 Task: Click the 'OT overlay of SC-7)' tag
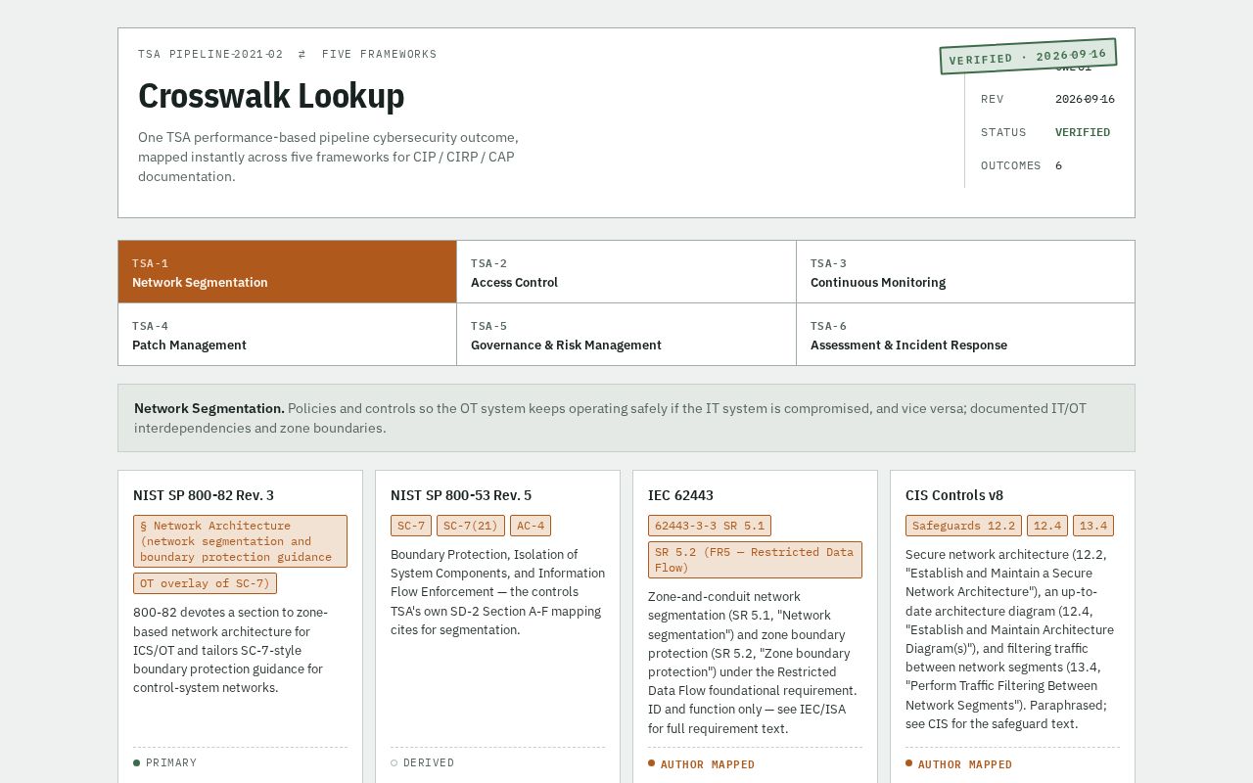pyautogui.click(x=205, y=583)
